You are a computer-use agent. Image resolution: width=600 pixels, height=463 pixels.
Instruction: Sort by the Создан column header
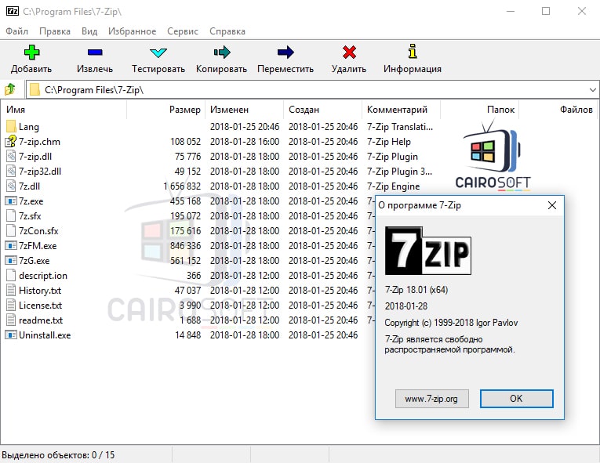coord(322,110)
